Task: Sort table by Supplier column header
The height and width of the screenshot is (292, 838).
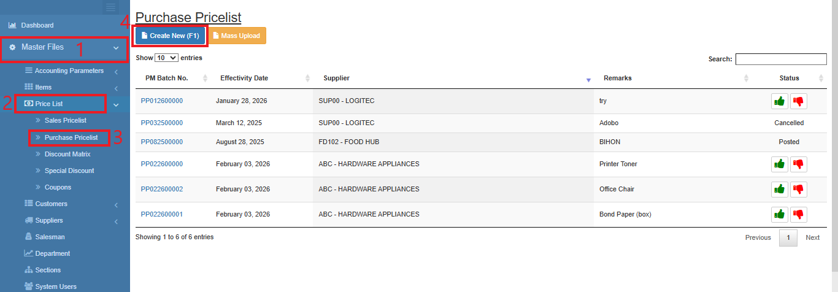Action: (x=337, y=78)
